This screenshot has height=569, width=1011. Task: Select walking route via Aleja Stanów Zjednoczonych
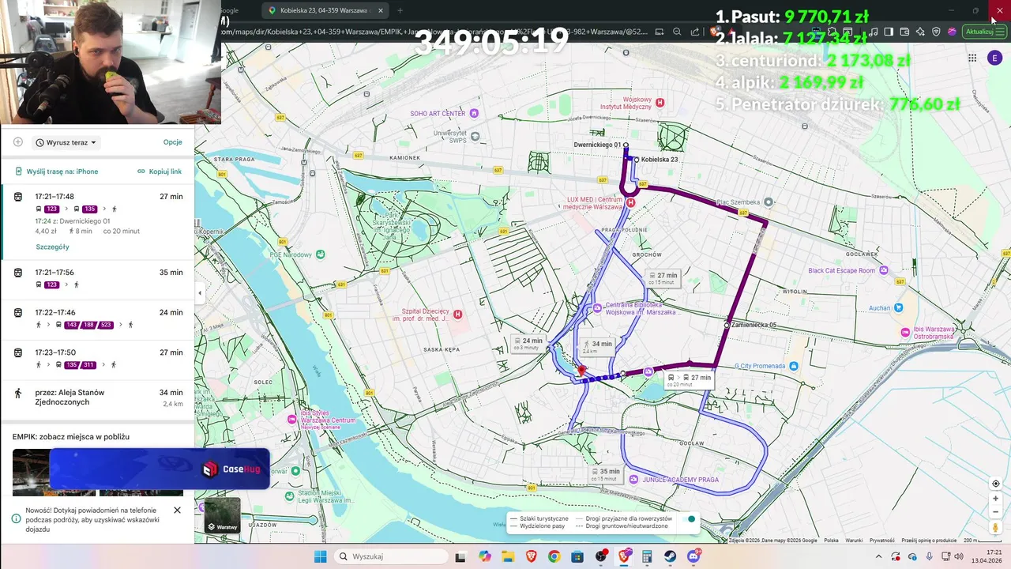[97, 397]
